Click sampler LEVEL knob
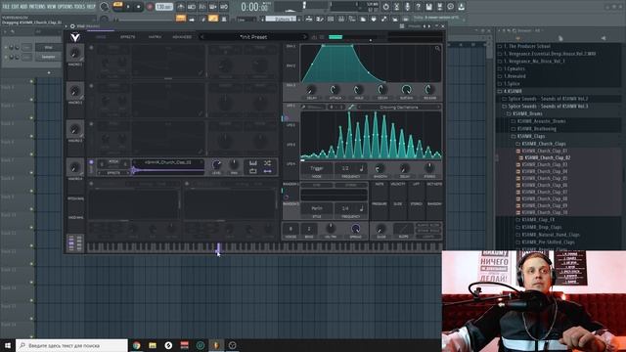This screenshot has height=352, width=626. pyautogui.click(x=216, y=164)
